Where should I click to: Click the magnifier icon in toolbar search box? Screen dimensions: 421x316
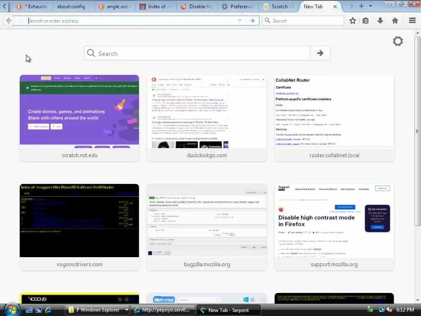click(x=267, y=21)
